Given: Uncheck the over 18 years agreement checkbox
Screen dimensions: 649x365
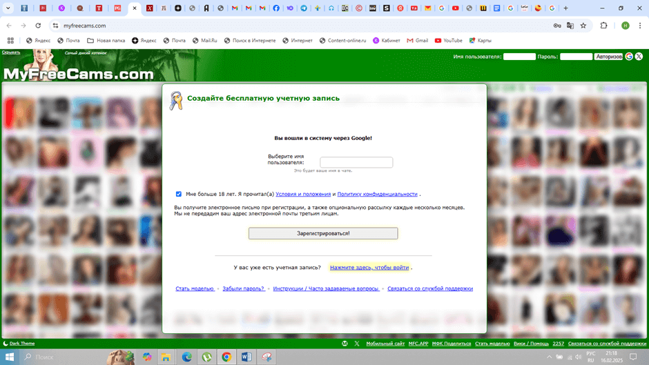Looking at the screenshot, I should tap(179, 194).
